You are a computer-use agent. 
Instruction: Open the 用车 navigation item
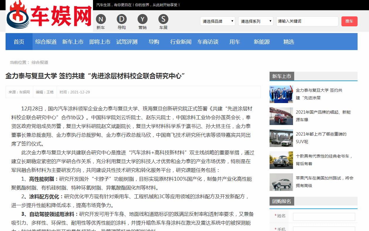coord(235,42)
